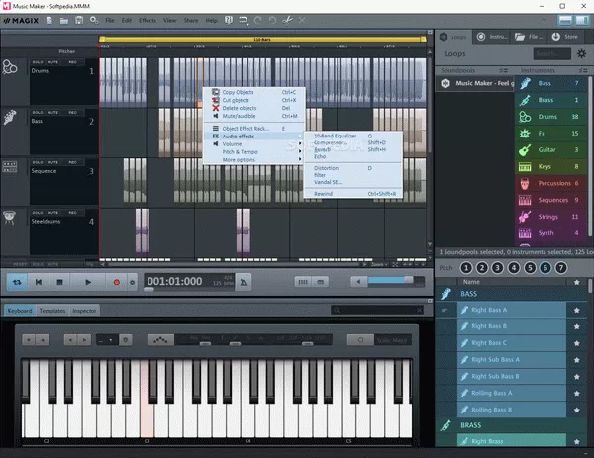This screenshot has height=458, width=594.
Task: Open the View menu
Action: point(169,20)
